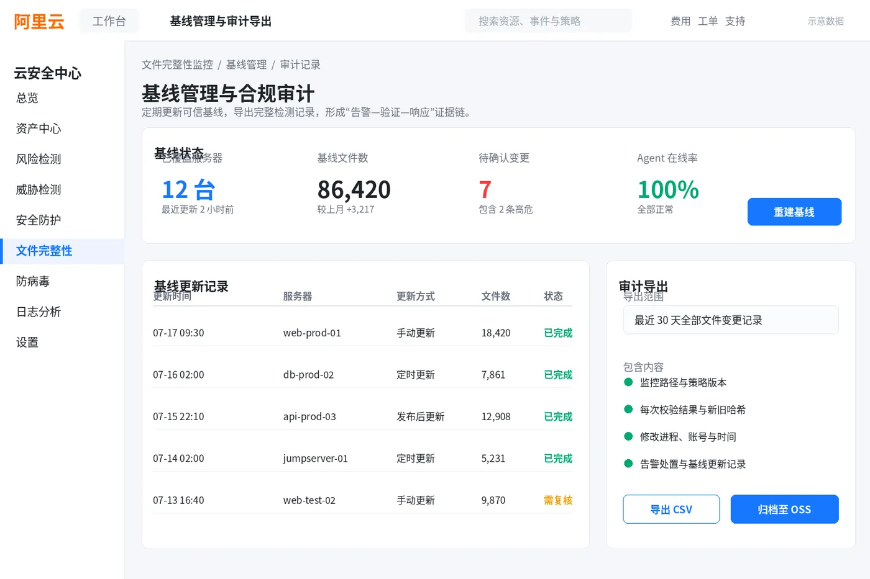Click the 07-13 16:40 update time
The width and height of the screenshot is (870, 579).
pyautogui.click(x=178, y=500)
